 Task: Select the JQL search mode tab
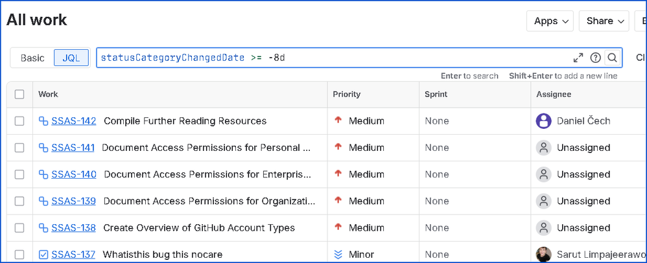click(x=71, y=58)
